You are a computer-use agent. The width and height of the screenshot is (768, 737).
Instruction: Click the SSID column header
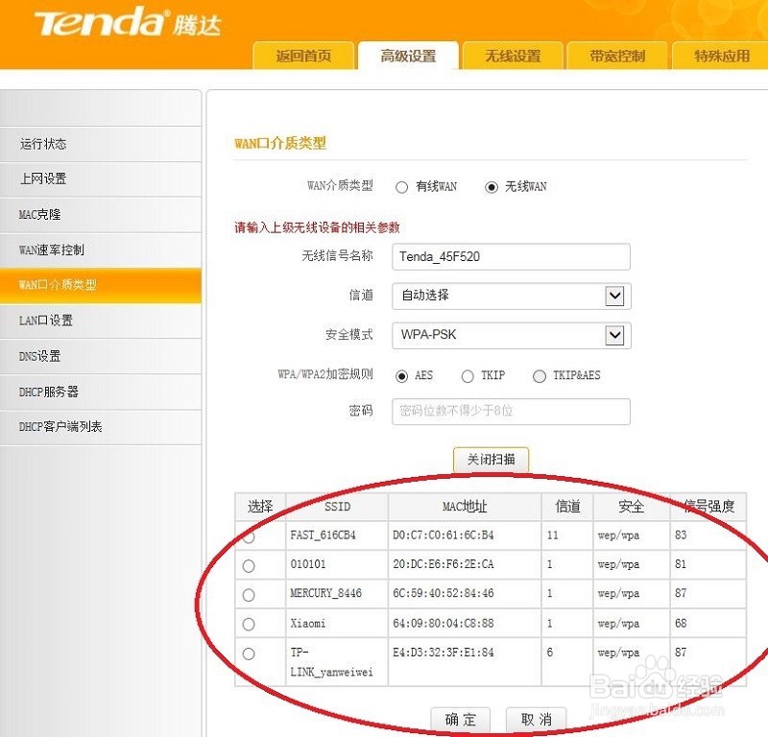(338, 507)
